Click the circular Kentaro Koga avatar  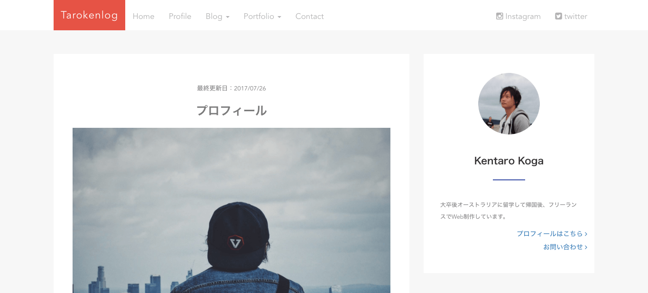tap(509, 104)
